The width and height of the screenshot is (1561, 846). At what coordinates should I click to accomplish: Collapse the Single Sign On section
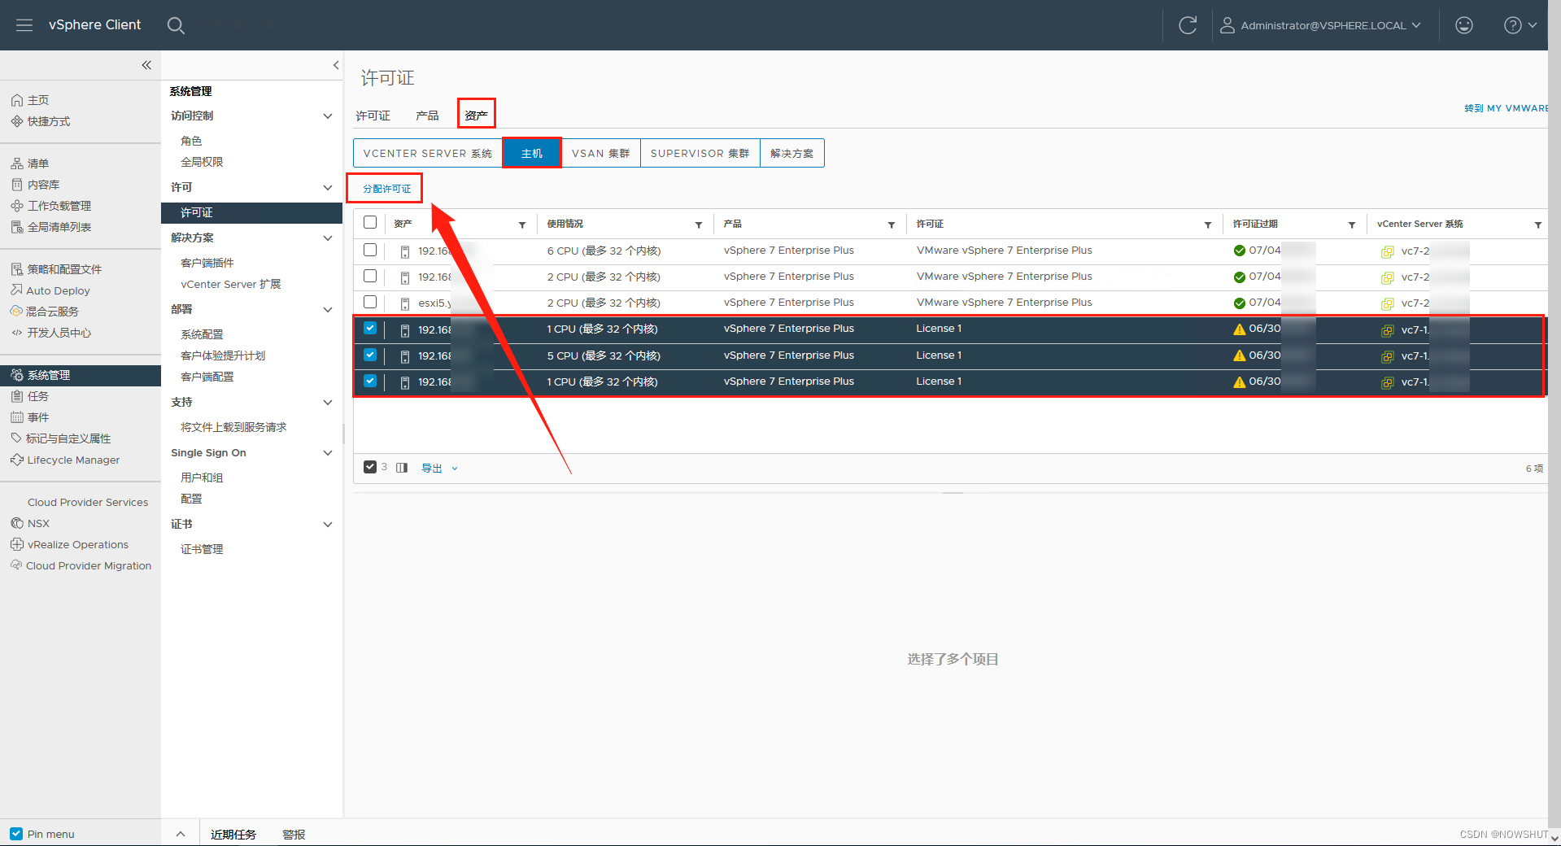pos(328,453)
